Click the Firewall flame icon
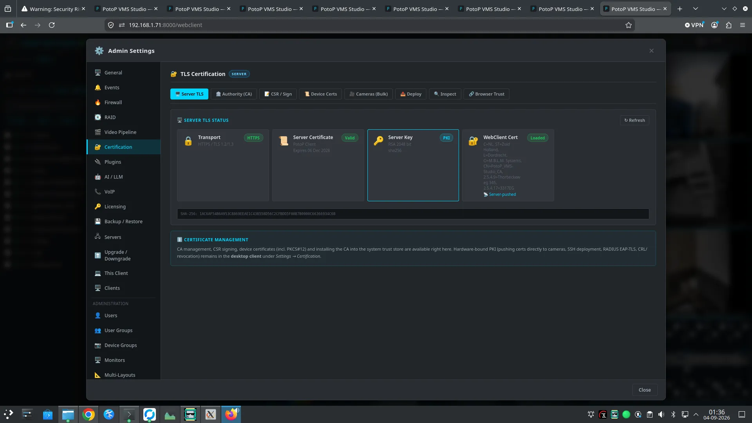This screenshot has height=423, width=752. 98,102
